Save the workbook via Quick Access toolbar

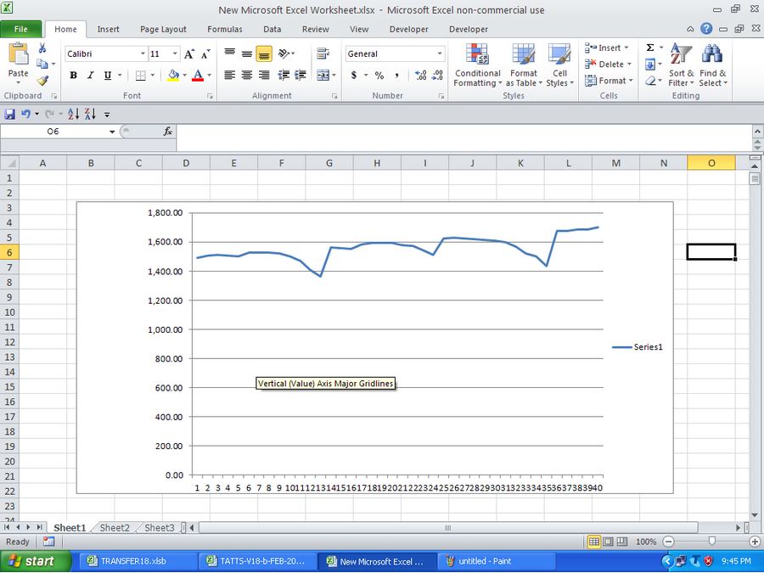(x=10, y=114)
